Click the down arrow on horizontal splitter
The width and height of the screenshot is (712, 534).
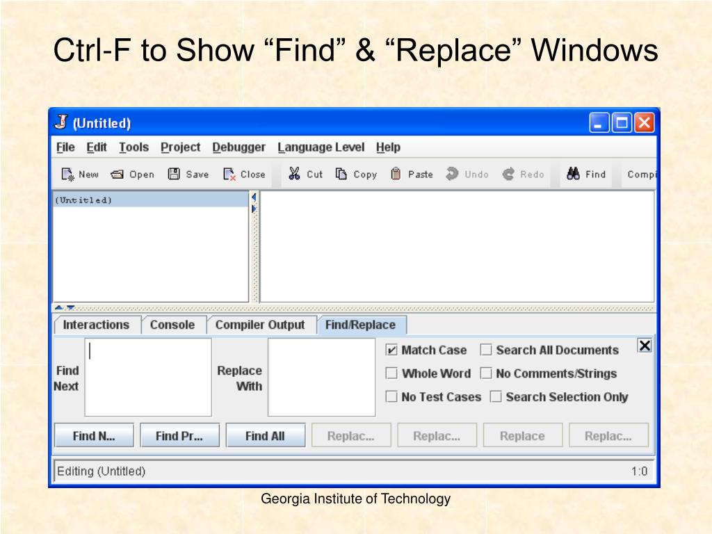tap(70, 308)
